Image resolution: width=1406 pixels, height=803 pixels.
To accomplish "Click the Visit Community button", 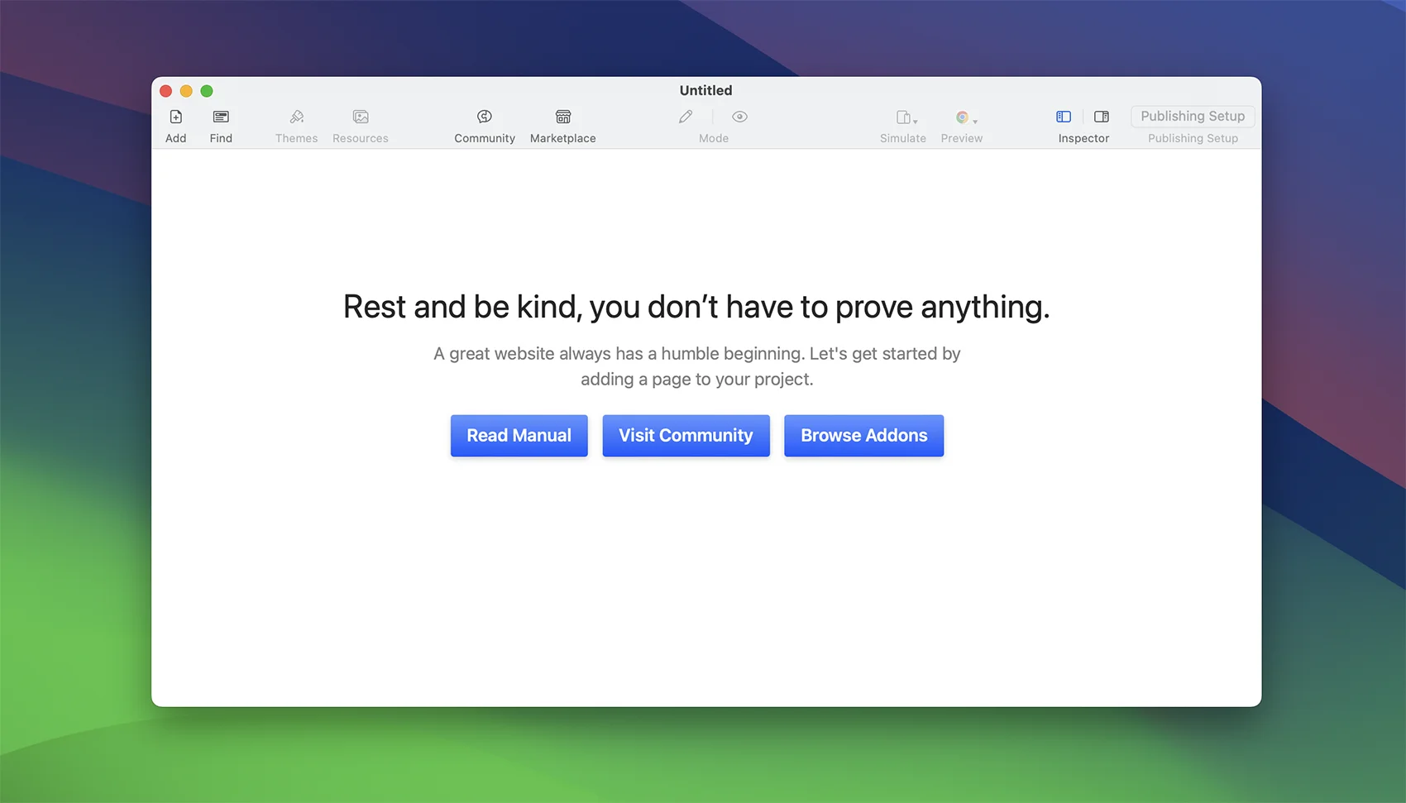I will pos(686,436).
